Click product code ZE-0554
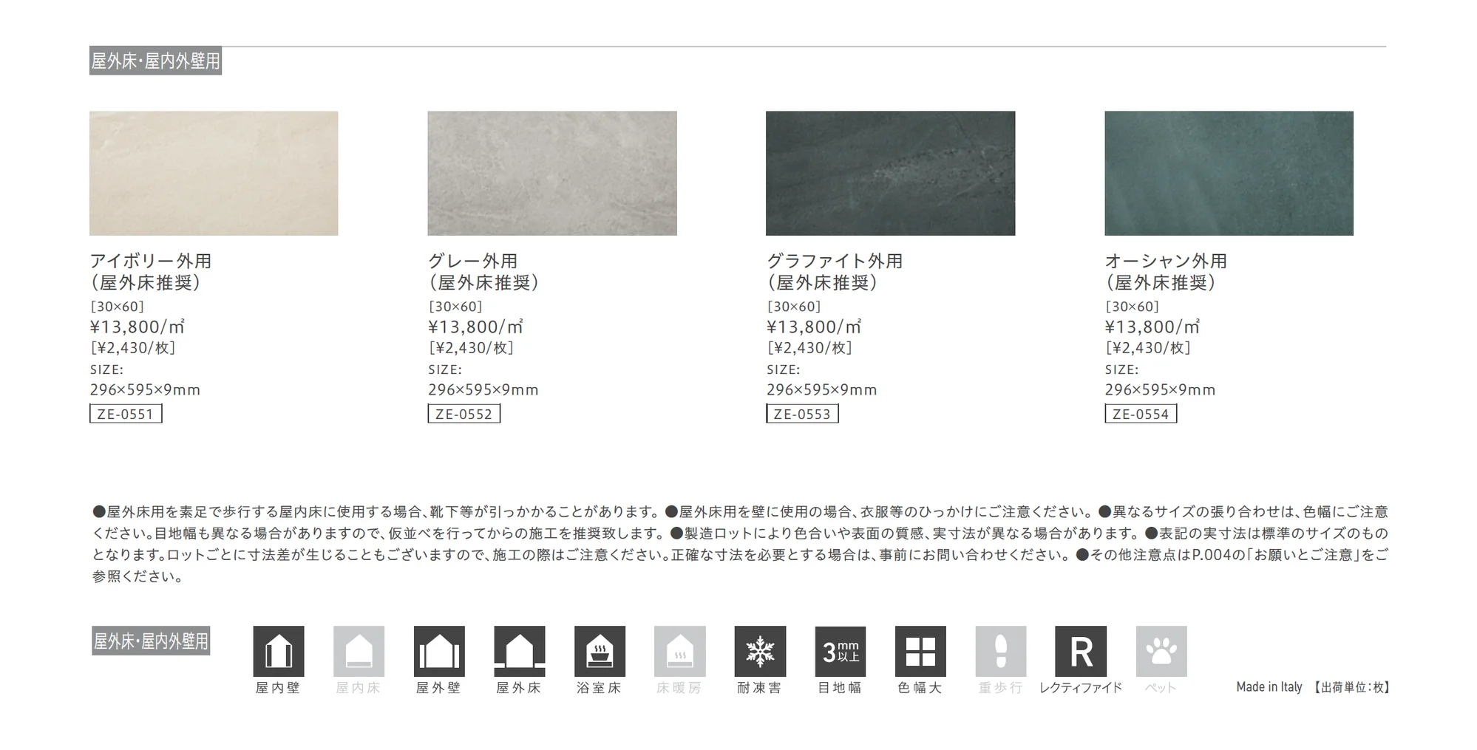Viewport: 1477px width, 750px height. click(x=1141, y=414)
